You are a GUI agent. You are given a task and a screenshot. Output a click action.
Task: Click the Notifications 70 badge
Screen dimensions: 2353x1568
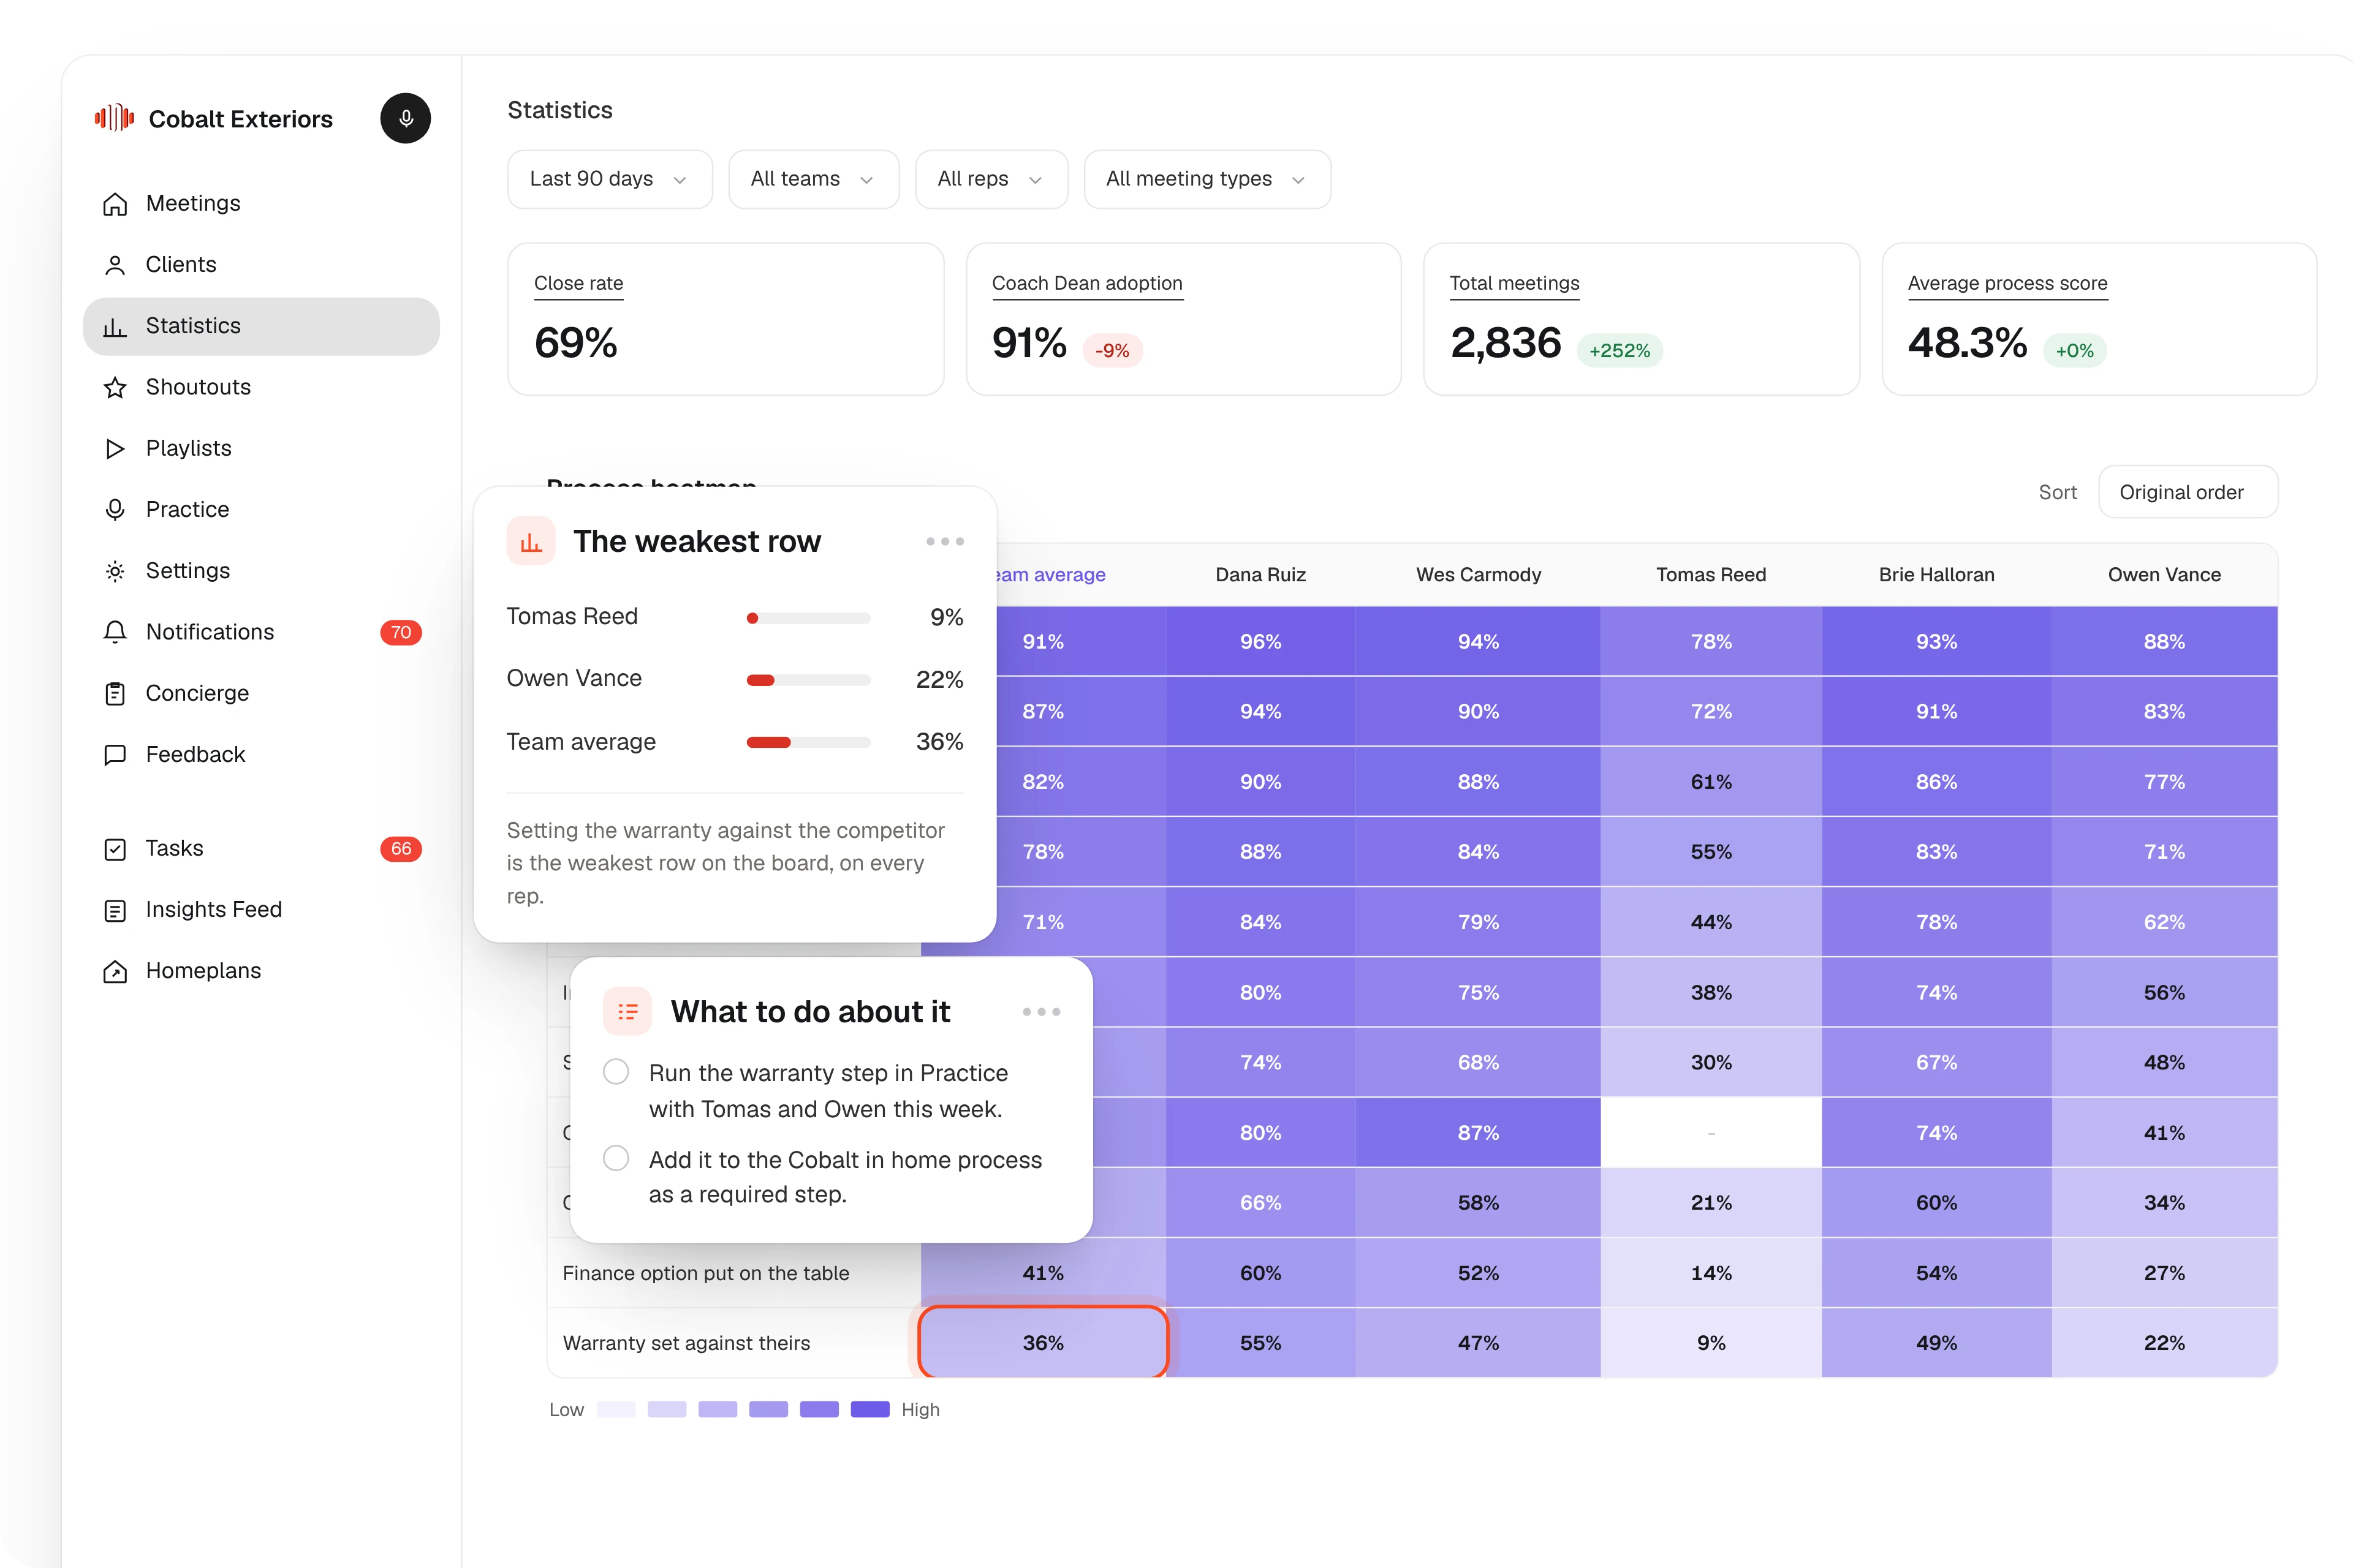[401, 632]
